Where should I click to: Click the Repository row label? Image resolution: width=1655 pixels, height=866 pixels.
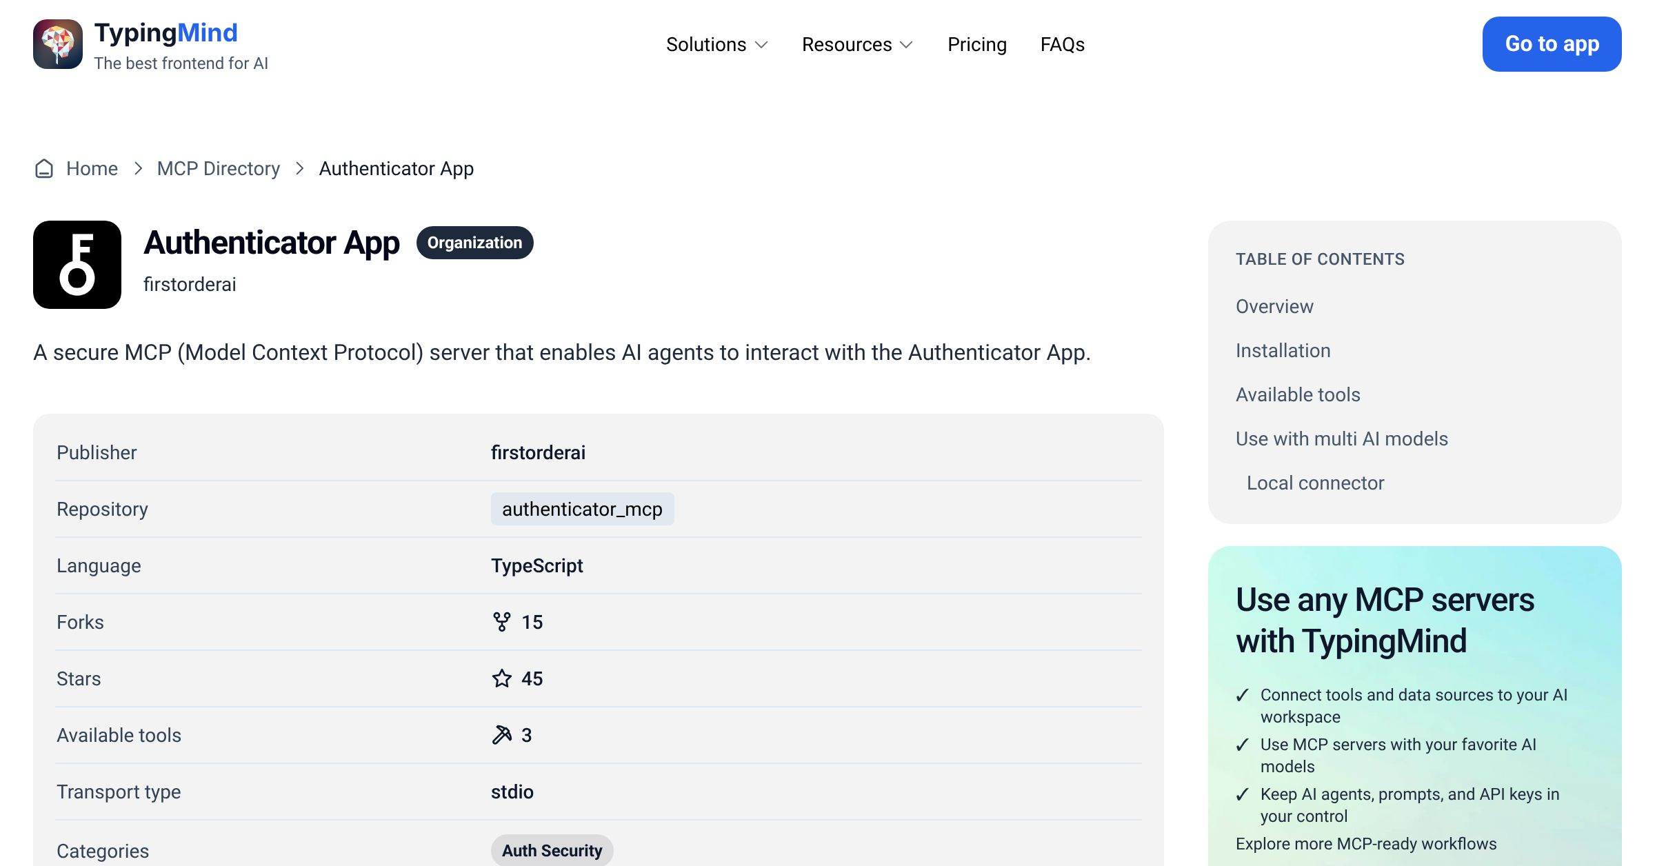tap(102, 509)
